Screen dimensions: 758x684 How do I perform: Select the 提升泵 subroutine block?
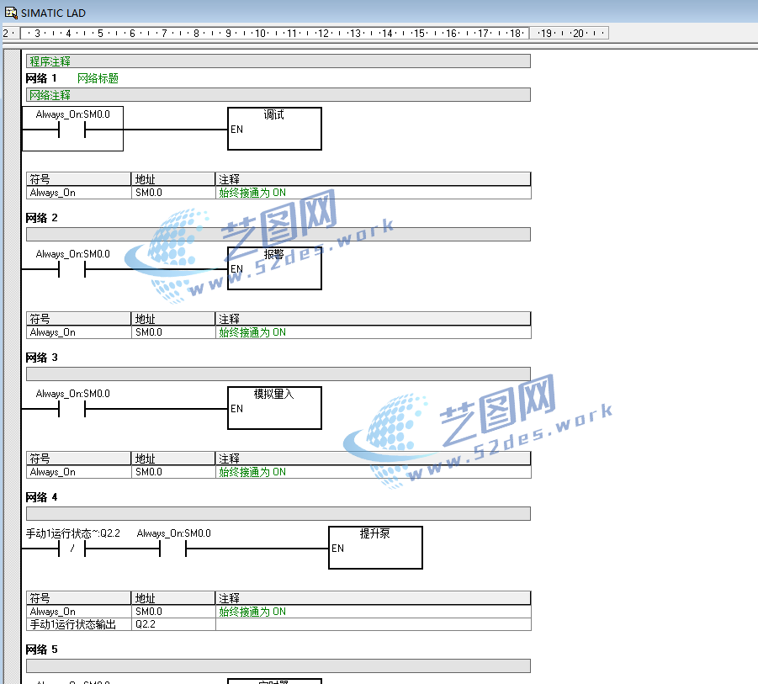pos(375,548)
